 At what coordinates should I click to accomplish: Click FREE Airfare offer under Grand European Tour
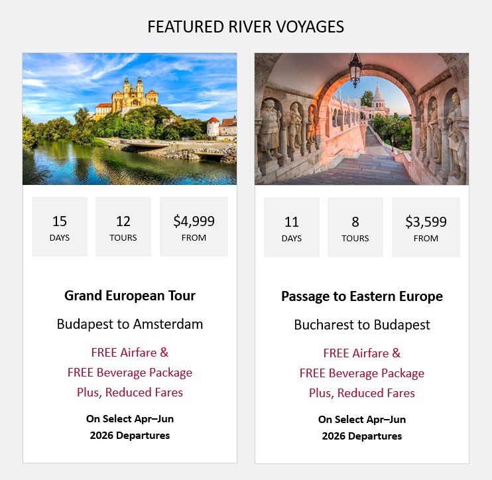coord(130,352)
